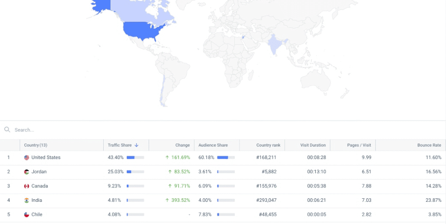Viewport: 446px width, 224px height.
Task: Select the United States on the map
Action: coord(144,31)
